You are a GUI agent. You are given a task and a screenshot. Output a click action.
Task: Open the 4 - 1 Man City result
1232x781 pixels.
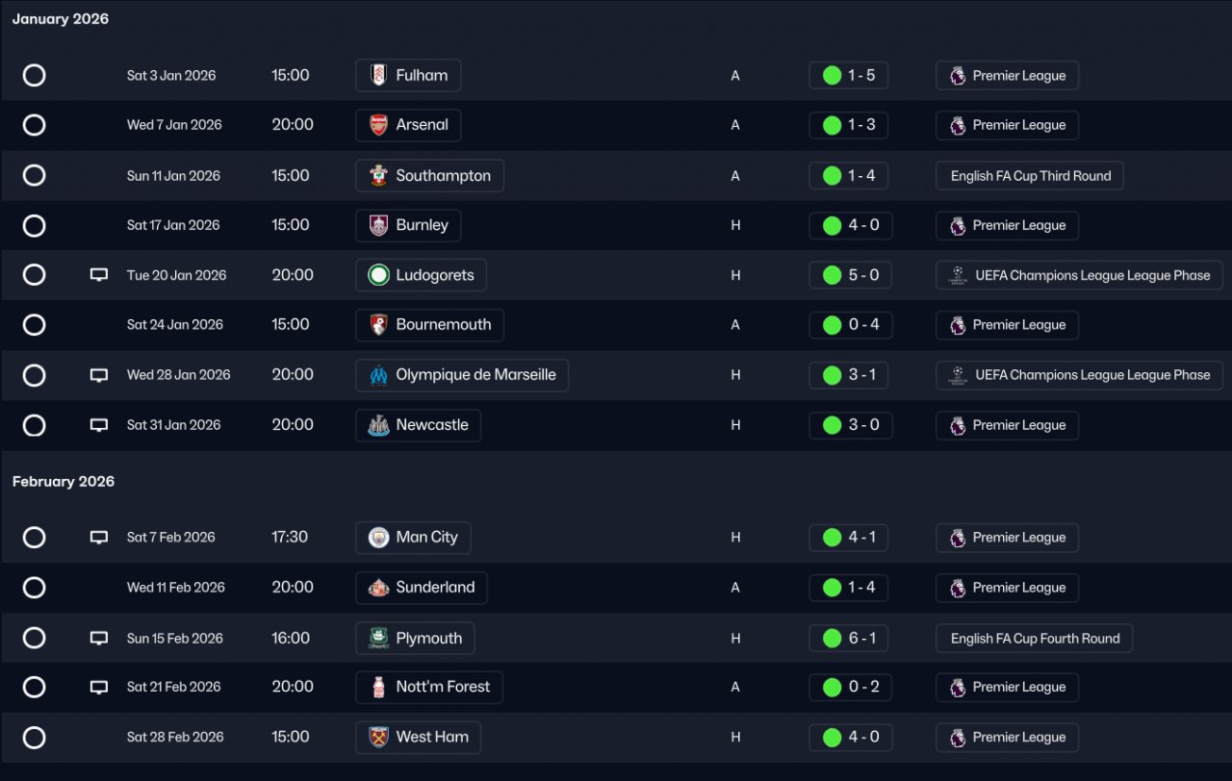849,538
